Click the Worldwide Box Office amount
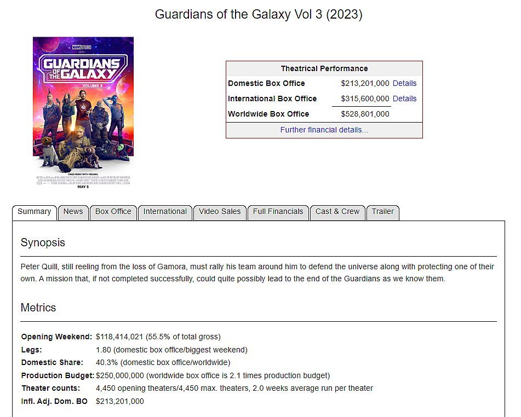521x417 pixels. tap(365, 114)
